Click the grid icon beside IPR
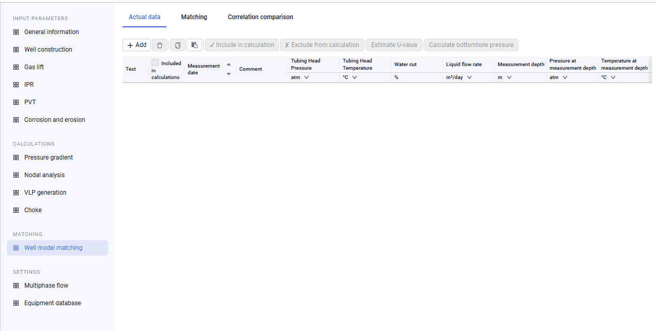Image resolution: width=656 pixels, height=331 pixels. pyautogui.click(x=16, y=85)
